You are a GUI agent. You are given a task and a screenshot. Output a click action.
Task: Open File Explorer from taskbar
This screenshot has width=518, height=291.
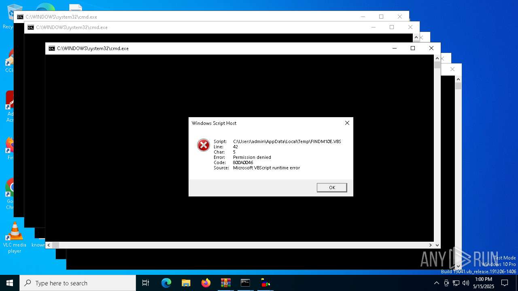186,283
